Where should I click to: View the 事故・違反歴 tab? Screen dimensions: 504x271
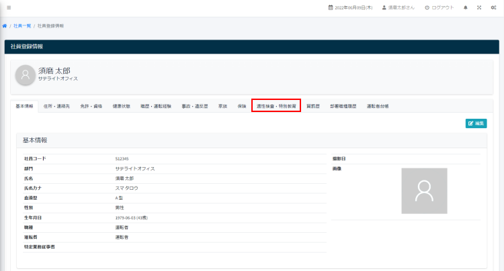click(x=195, y=106)
